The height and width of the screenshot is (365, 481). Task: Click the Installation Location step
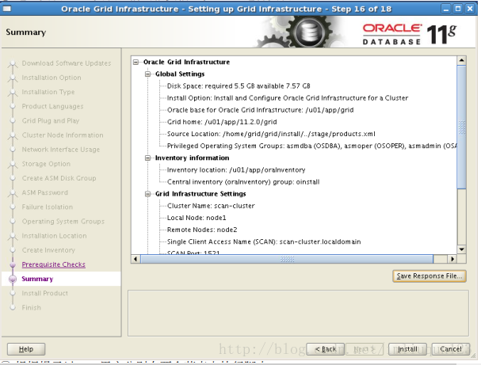point(54,236)
